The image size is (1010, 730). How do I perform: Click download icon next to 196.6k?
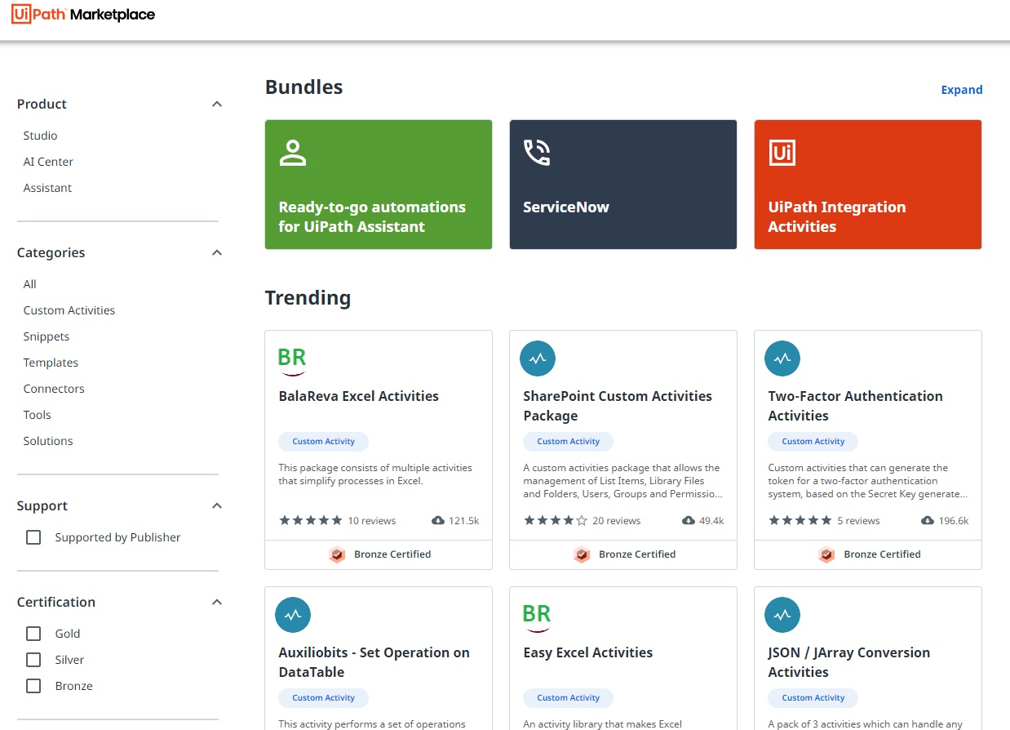pyautogui.click(x=928, y=521)
